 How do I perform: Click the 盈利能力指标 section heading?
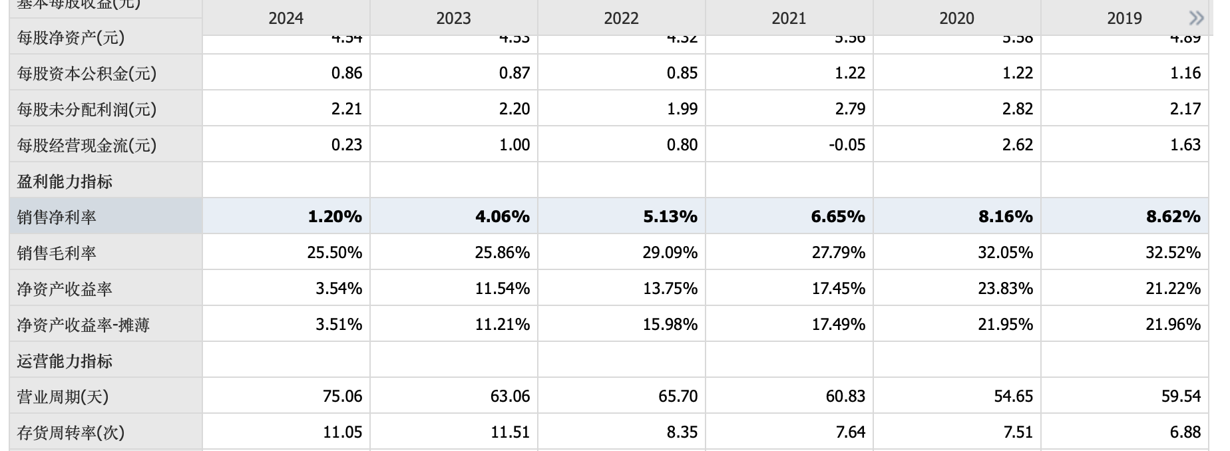pyautogui.click(x=65, y=181)
